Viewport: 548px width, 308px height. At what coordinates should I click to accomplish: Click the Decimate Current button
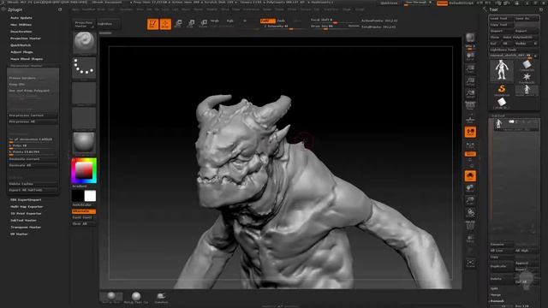(x=33, y=159)
